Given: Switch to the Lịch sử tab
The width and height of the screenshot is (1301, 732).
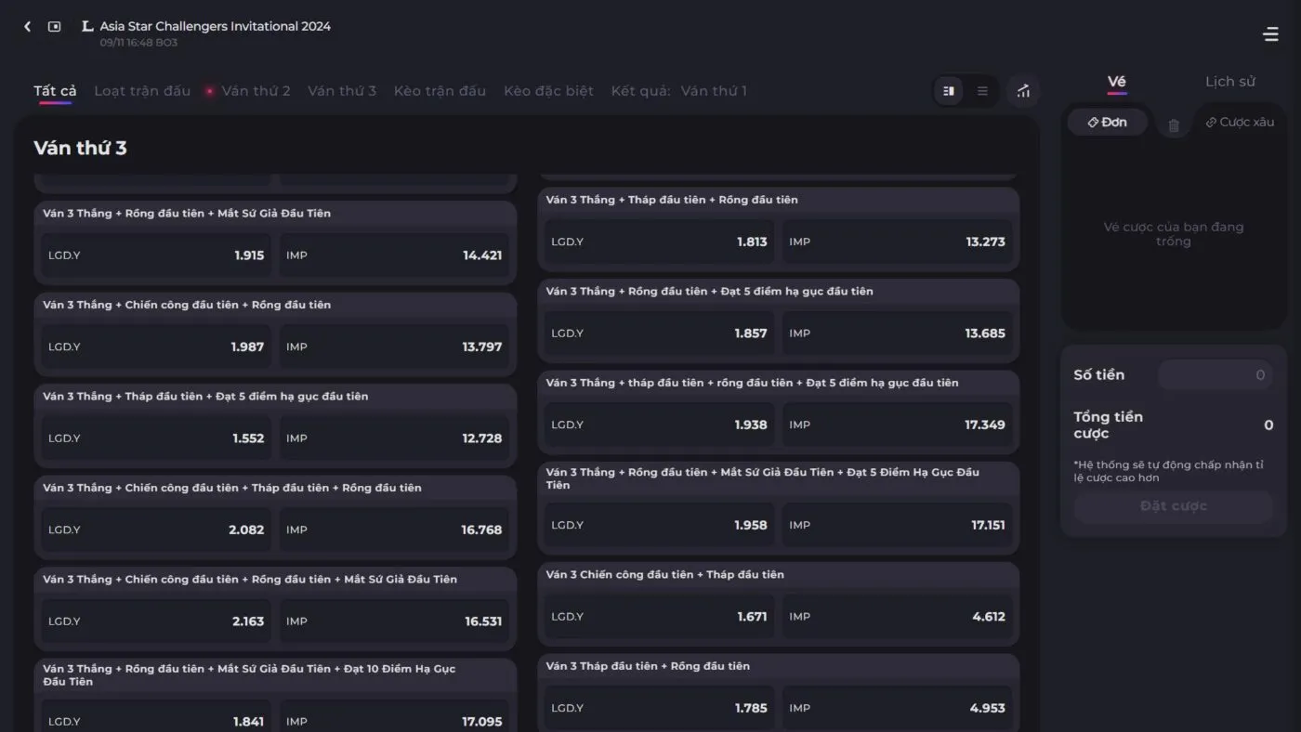Looking at the screenshot, I should pyautogui.click(x=1229, y=82).
